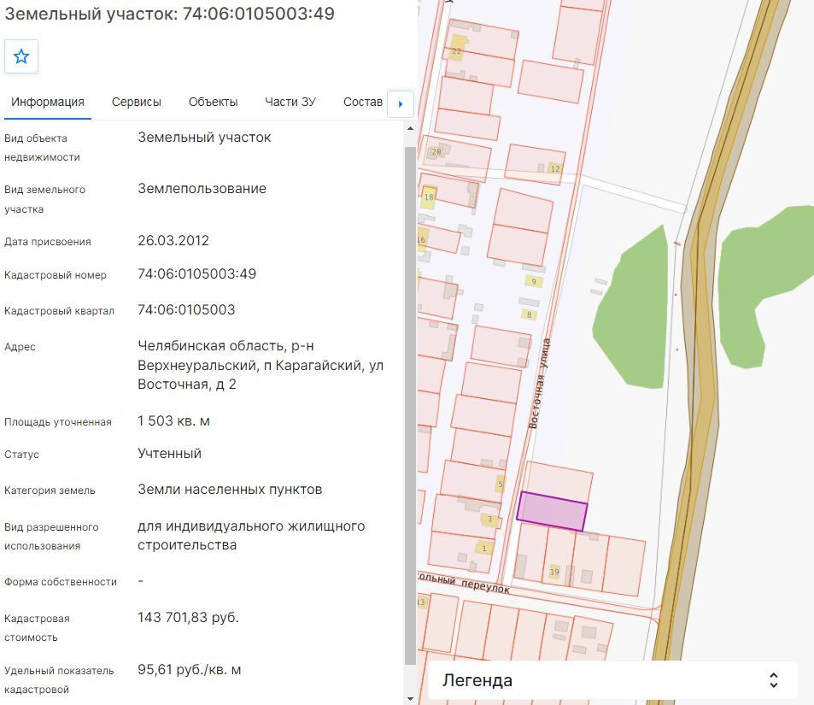Click building number 8 on map
This screenshot has height=705, width=814.
tap(529, 314)
